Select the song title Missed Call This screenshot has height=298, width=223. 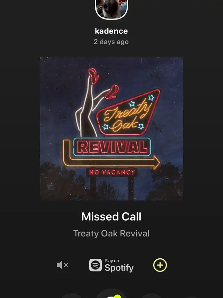[111, 217]
